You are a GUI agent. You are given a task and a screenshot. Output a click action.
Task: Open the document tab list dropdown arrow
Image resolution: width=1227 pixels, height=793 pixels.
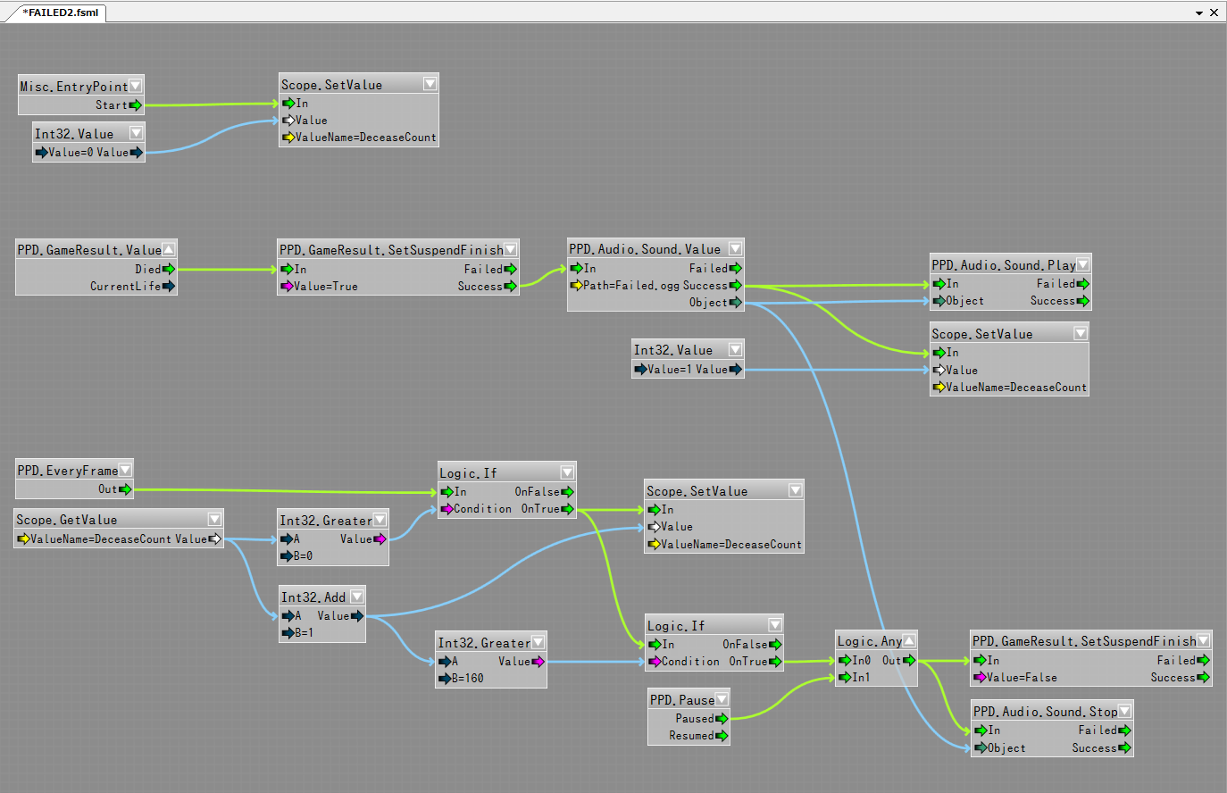pos(1199,13)
